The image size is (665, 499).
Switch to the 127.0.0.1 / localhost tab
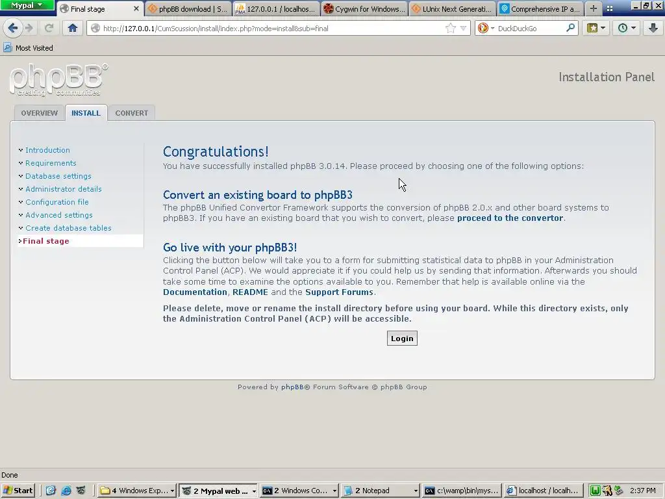coord(276,9)
